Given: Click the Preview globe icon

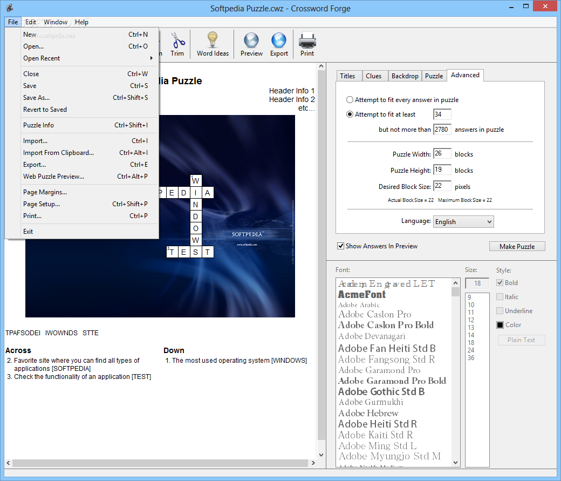Looking at the screenshot, I should [251, 40].
